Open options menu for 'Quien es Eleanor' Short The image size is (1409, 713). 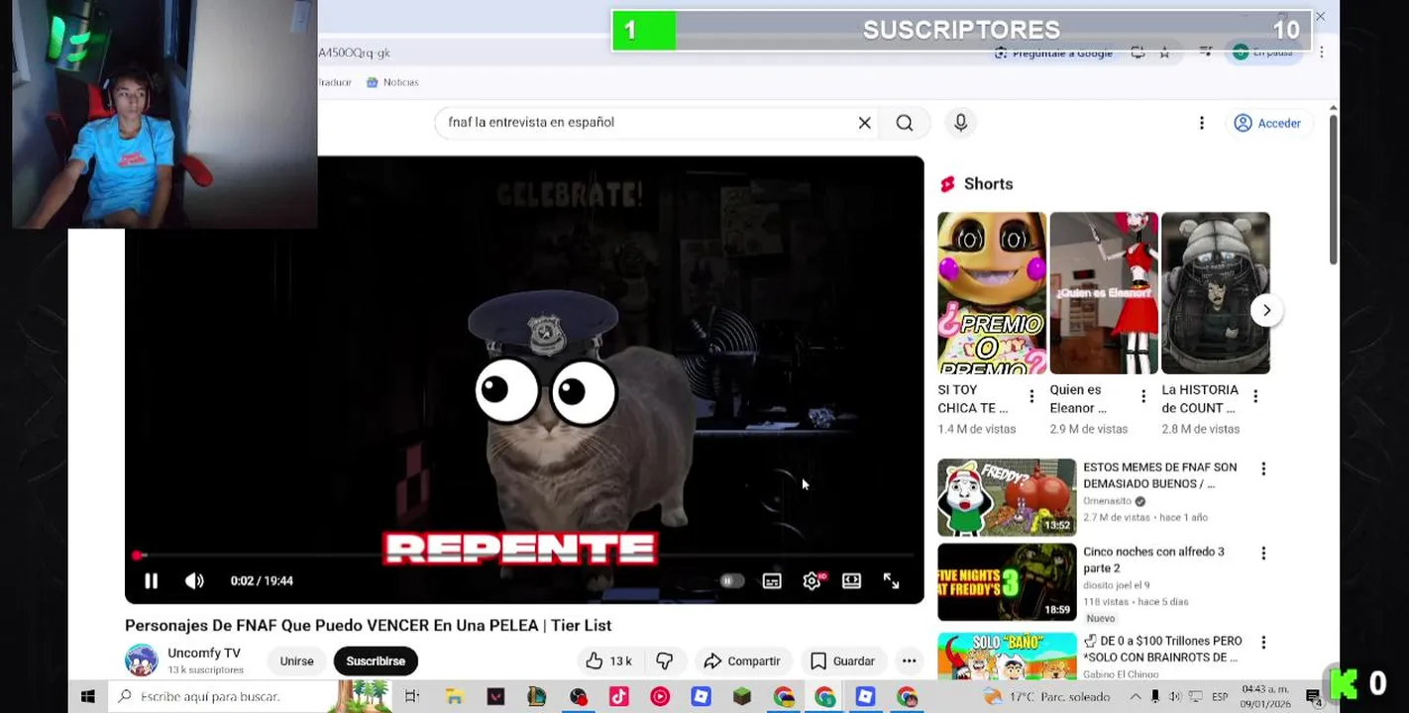pyautogui.click(x=1143, y=396)
